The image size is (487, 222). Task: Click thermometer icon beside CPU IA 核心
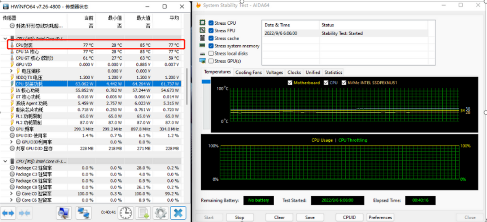tap(12, 52)
